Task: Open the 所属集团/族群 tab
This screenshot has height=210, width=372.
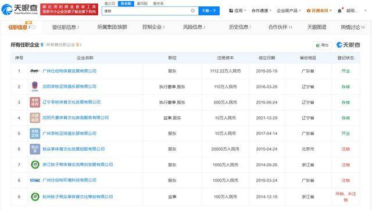Action: [x=112, y=27]
